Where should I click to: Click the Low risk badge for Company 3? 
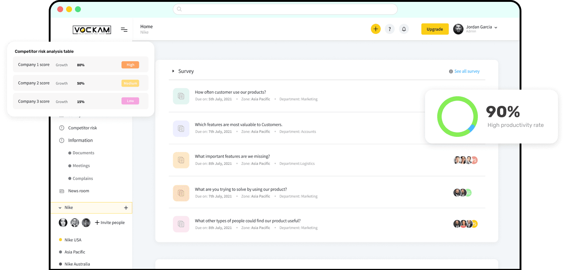tap(130, 101)
